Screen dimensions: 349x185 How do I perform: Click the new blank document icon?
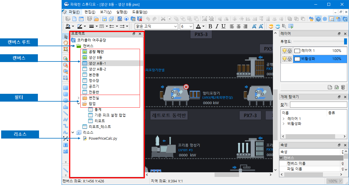click(x=74, y=19)
